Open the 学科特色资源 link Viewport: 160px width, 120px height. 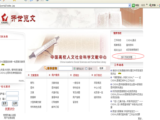pyautogui.click(x=36, y=107)
